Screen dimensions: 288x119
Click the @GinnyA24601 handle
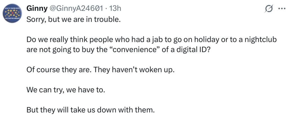pos(76,8)
